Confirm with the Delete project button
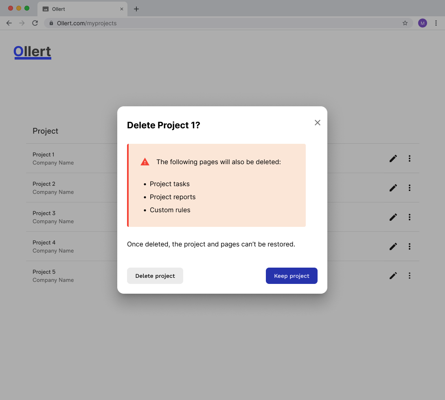 (x=155, y=276)
